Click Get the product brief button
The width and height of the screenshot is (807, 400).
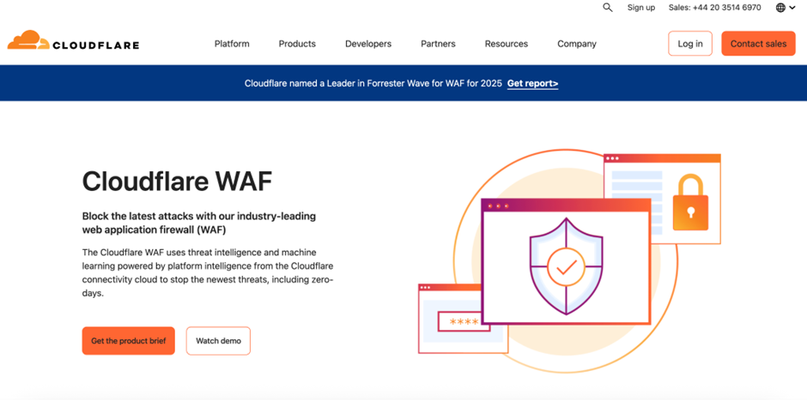[129, 341]
